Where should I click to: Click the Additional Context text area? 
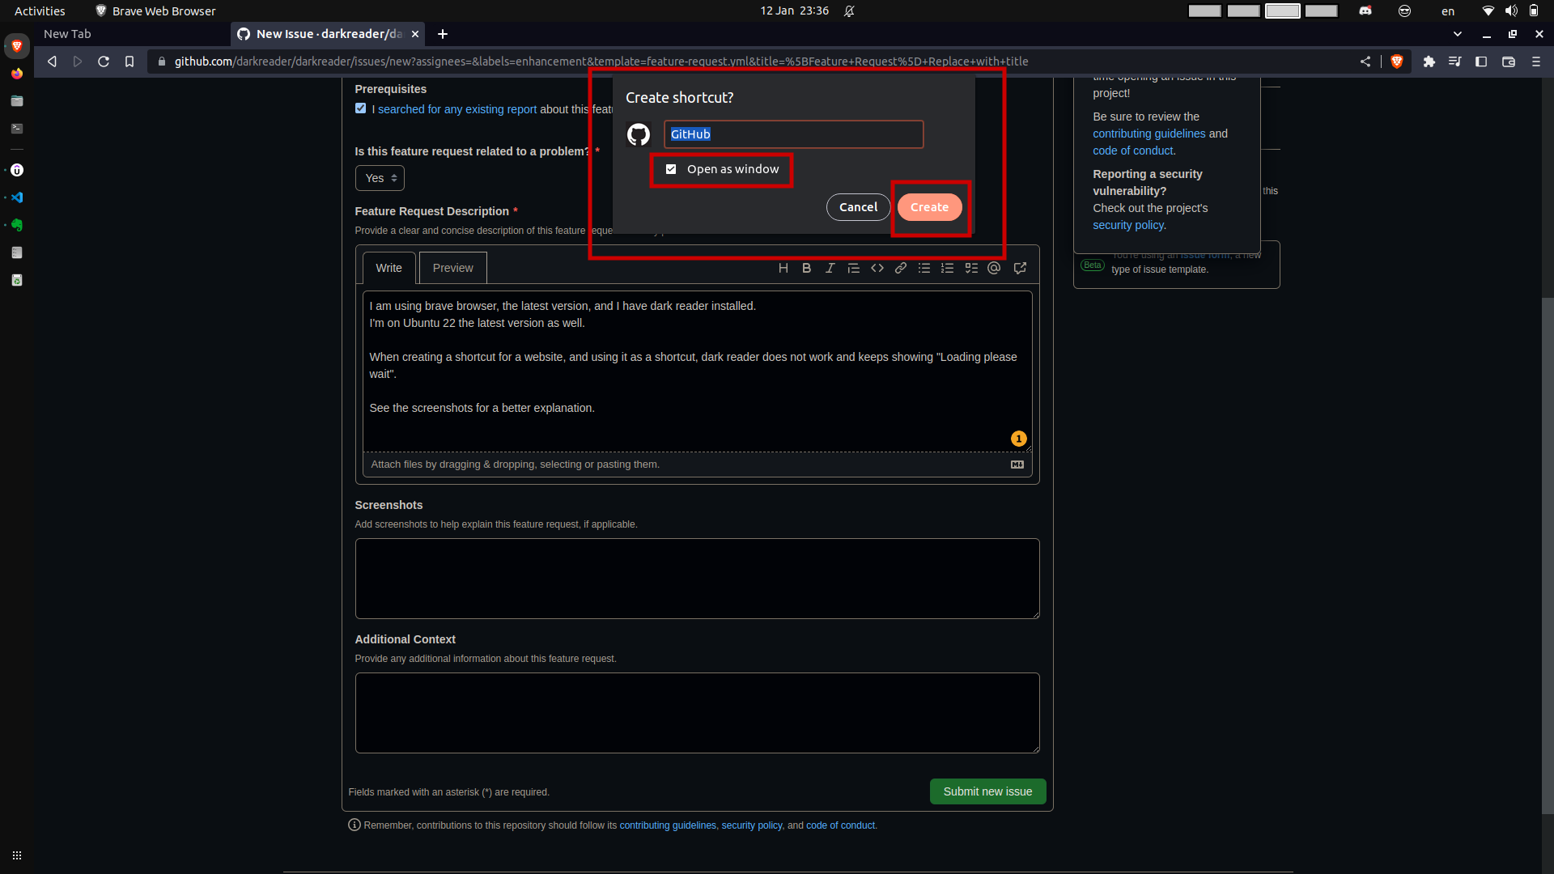(x=697, y=713)
